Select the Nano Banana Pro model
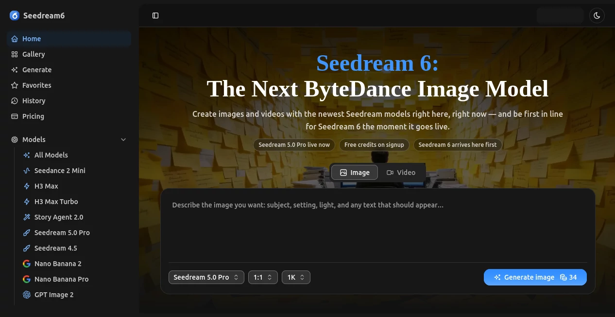 point(75,279)
